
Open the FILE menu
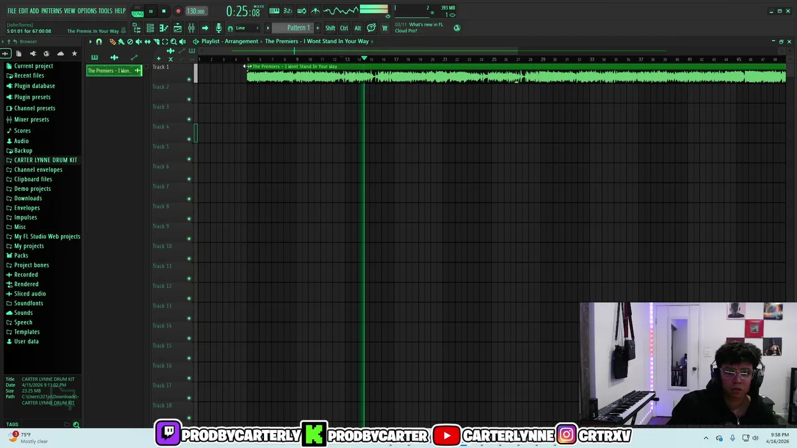(12, 11)
